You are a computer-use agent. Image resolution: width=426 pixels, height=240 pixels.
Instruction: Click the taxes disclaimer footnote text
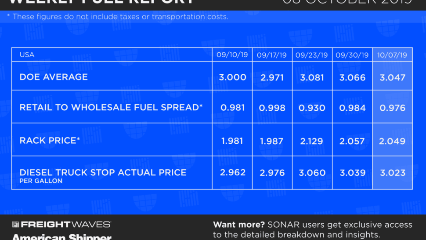click(x=118, y=17)
